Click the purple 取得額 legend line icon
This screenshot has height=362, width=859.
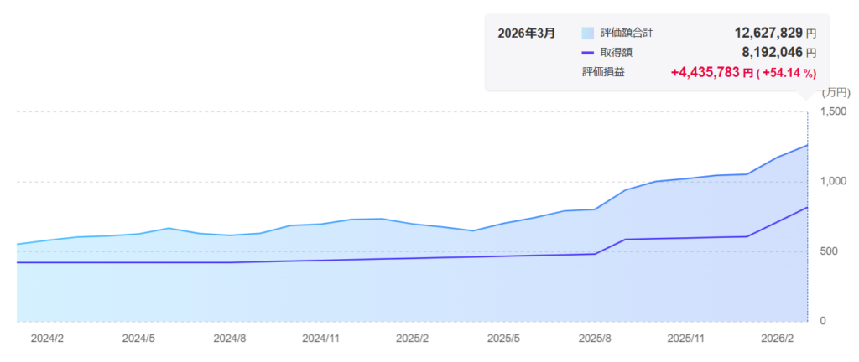(x=587, y=53)
